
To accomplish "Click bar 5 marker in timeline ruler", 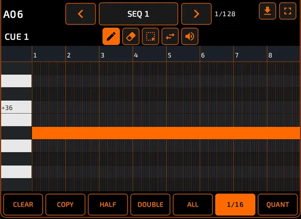I will (169, 55).
